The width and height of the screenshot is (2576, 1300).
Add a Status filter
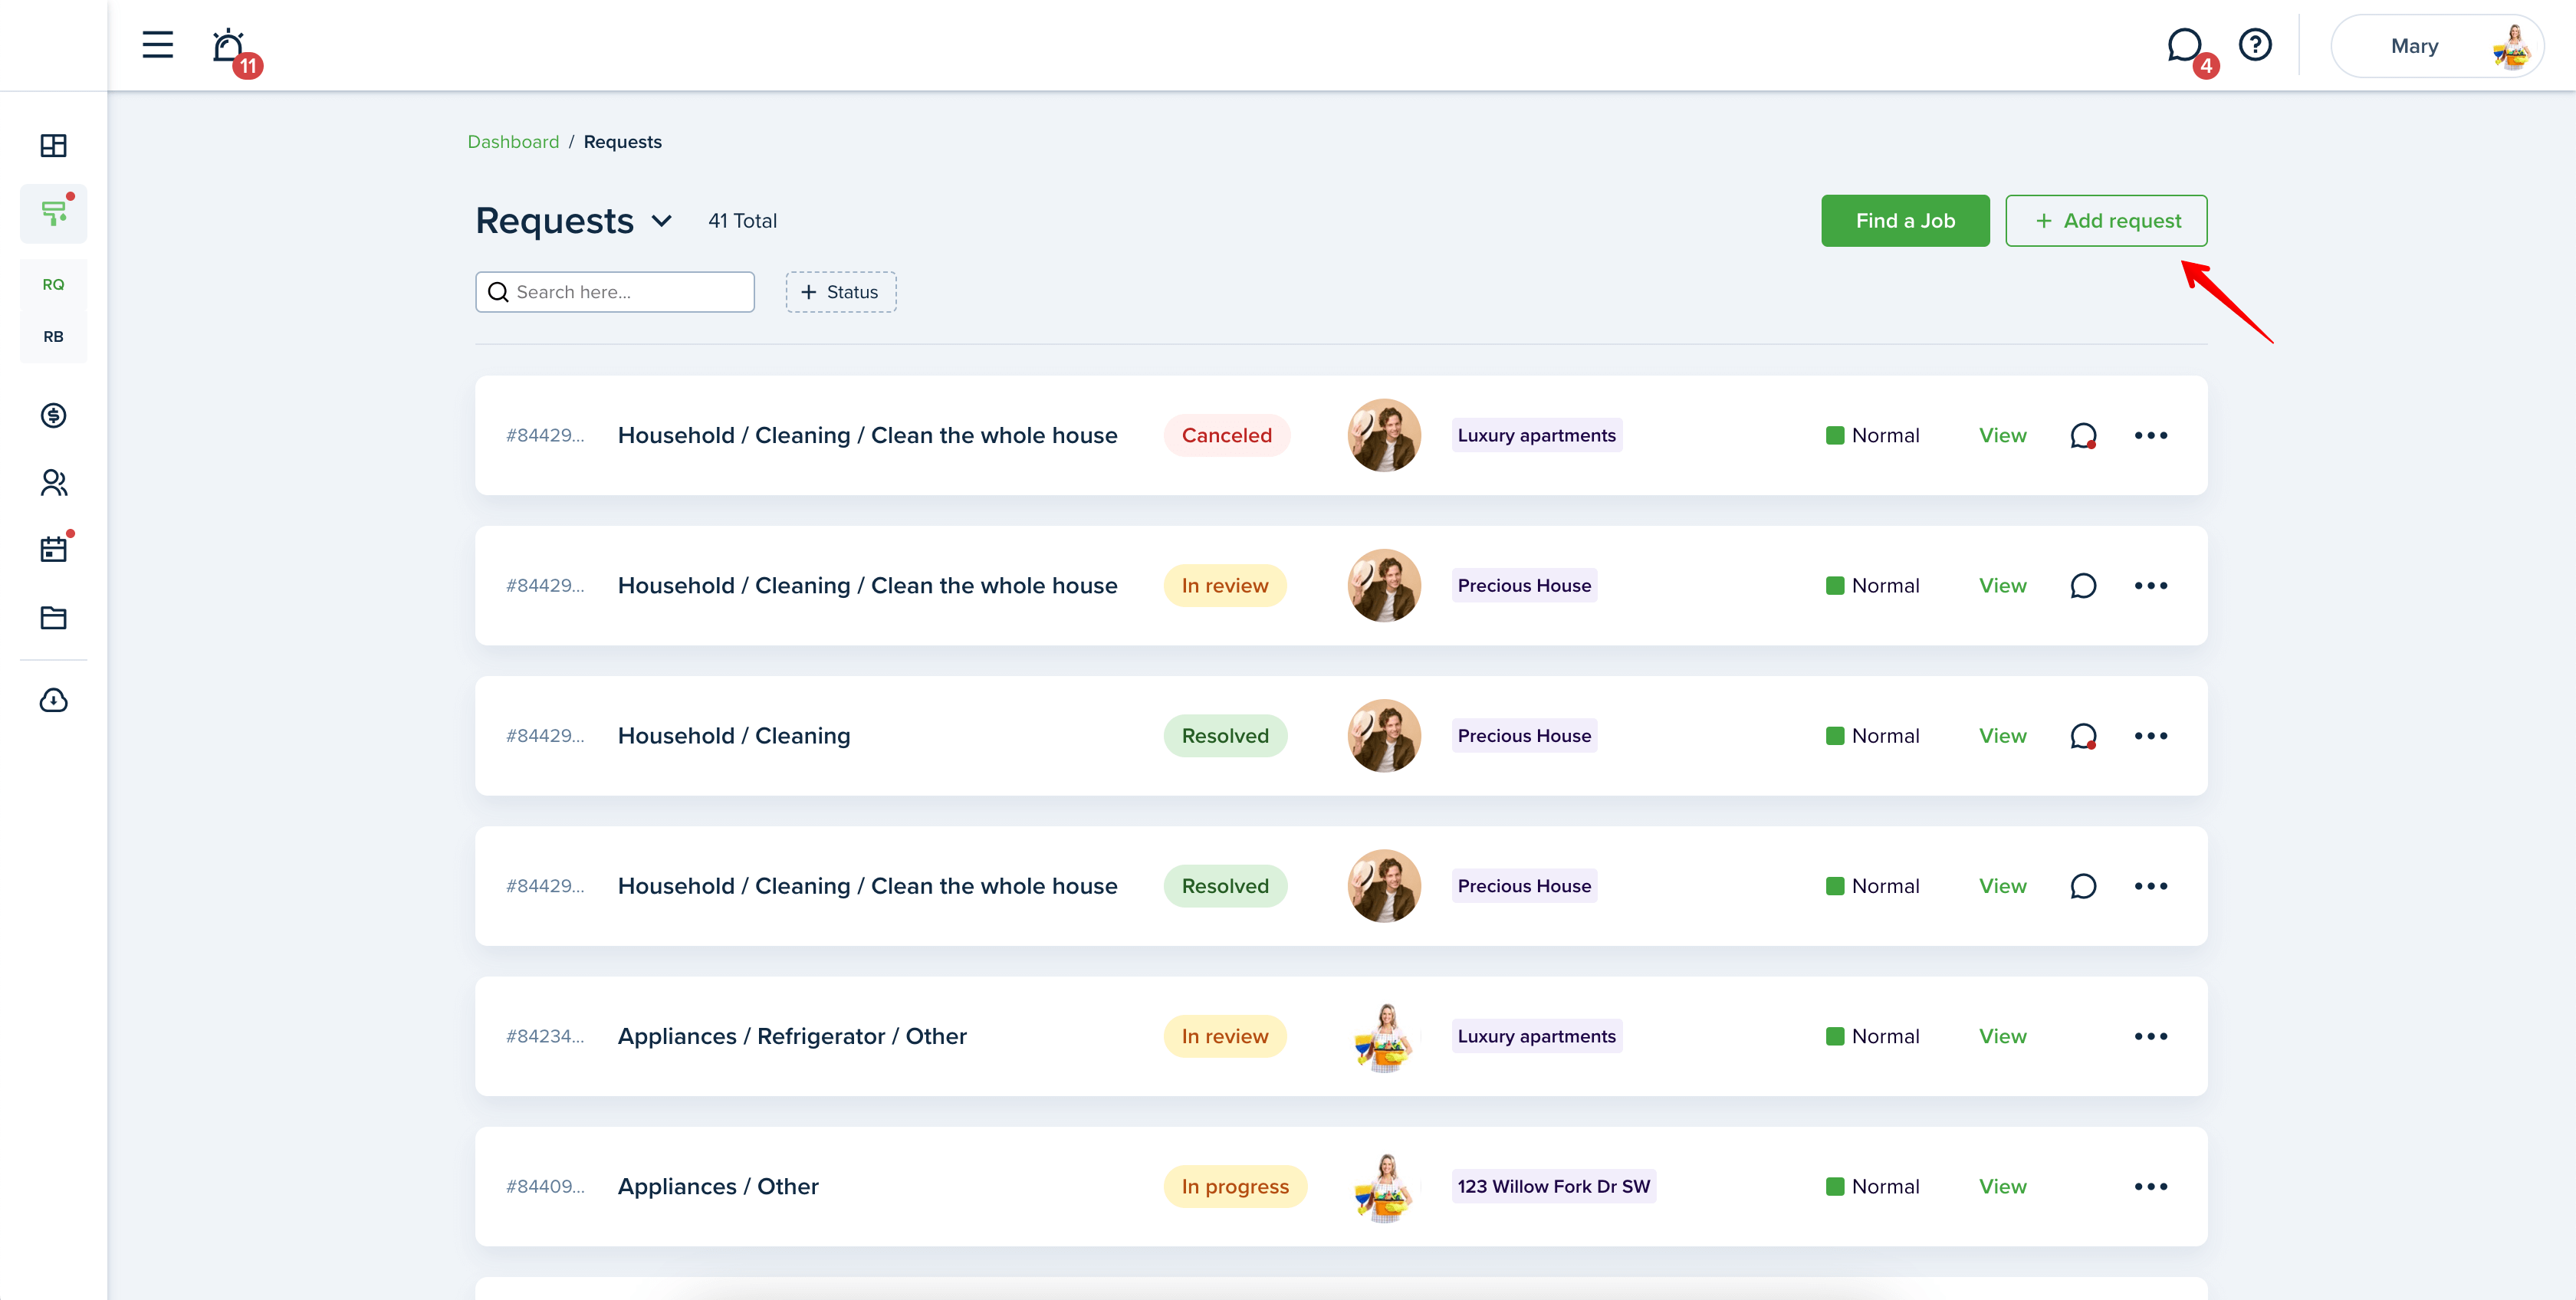[841, 292]
